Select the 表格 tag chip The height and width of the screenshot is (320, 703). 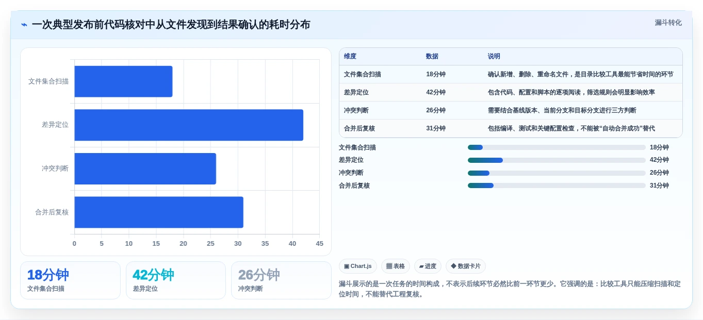(396, 266)
